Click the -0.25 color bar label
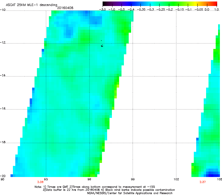Viewport: 222px width, 195px height. [160, 10]
